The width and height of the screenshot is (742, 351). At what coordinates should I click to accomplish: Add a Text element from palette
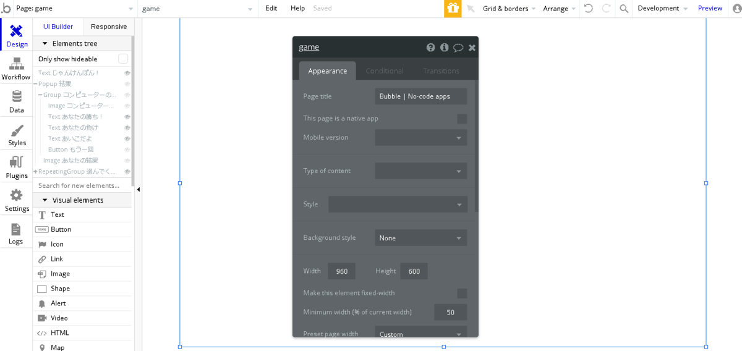pos(82,214)
